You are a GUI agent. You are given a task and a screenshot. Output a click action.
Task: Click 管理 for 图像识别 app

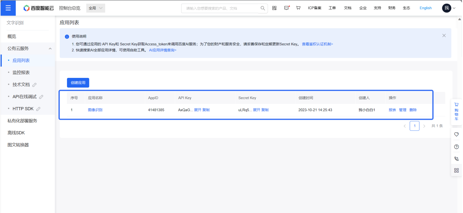click(x=403, y=110)
